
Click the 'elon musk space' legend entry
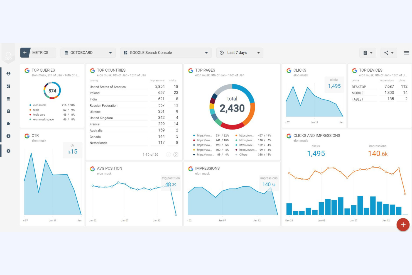coord(52,119)
